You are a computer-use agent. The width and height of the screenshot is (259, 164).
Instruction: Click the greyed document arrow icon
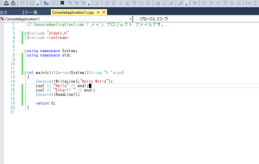22,3
